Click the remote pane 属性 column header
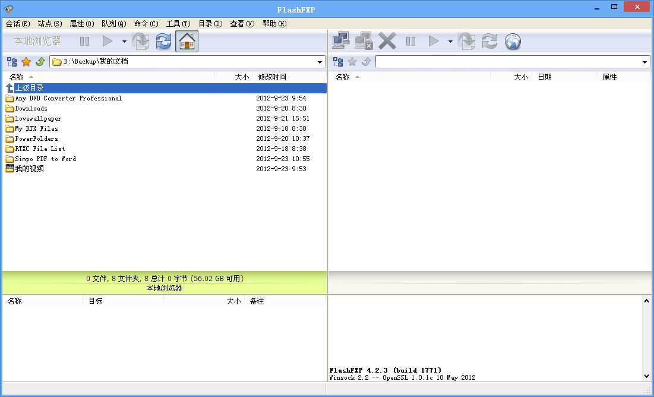The width and height of the screenshot is (654, 397). coord(624,77)
